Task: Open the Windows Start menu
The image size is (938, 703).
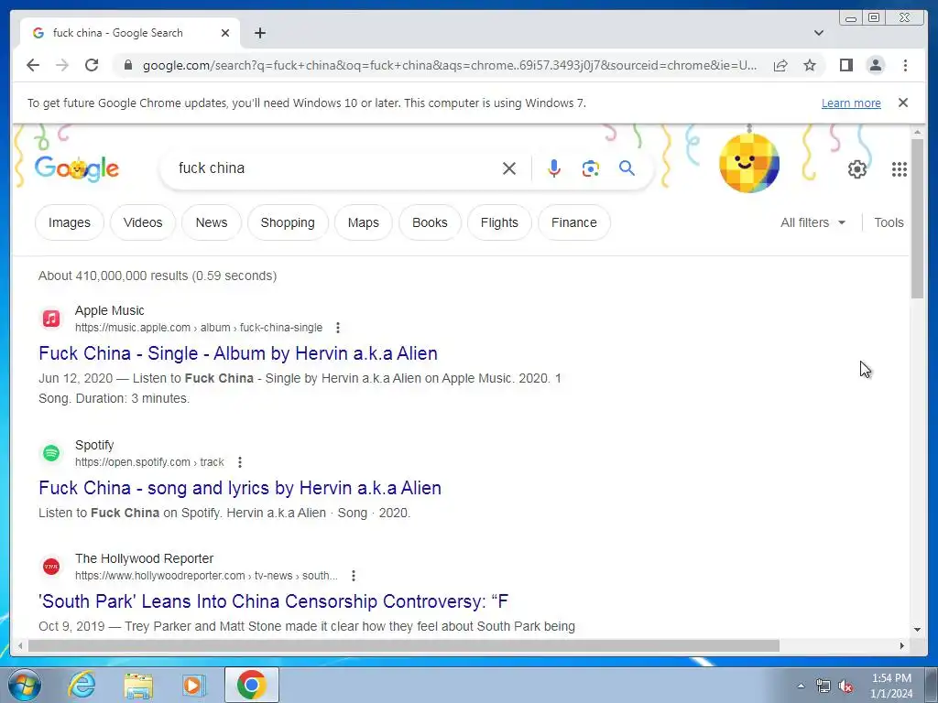Action: [x=24, y=685]
